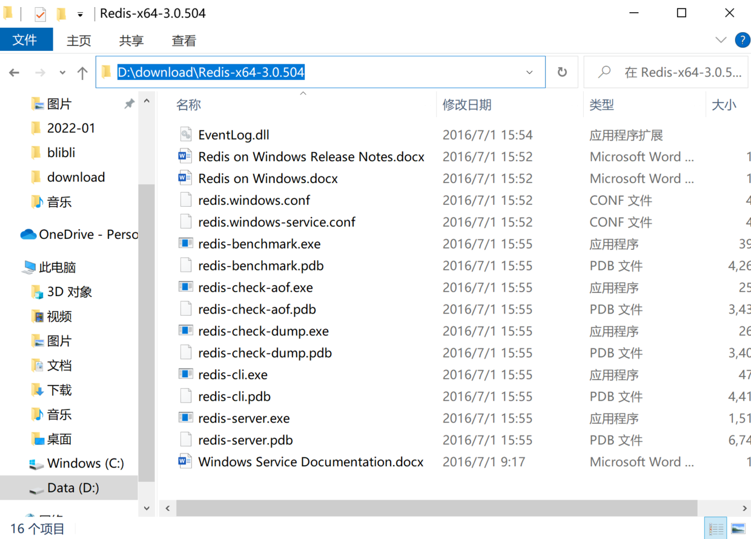The height and width of the screenshot is (539, 751).
Task: Click the Help question mark icon
Action: [x=742, y=40]
